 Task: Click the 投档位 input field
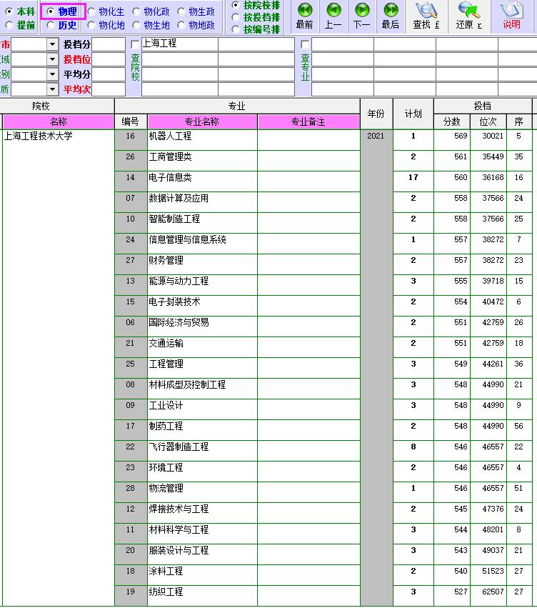[x=109, y=59]
